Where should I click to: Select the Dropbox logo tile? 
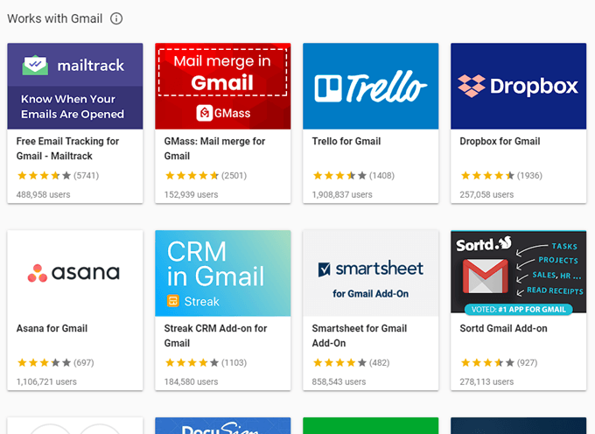coord(518,86)
